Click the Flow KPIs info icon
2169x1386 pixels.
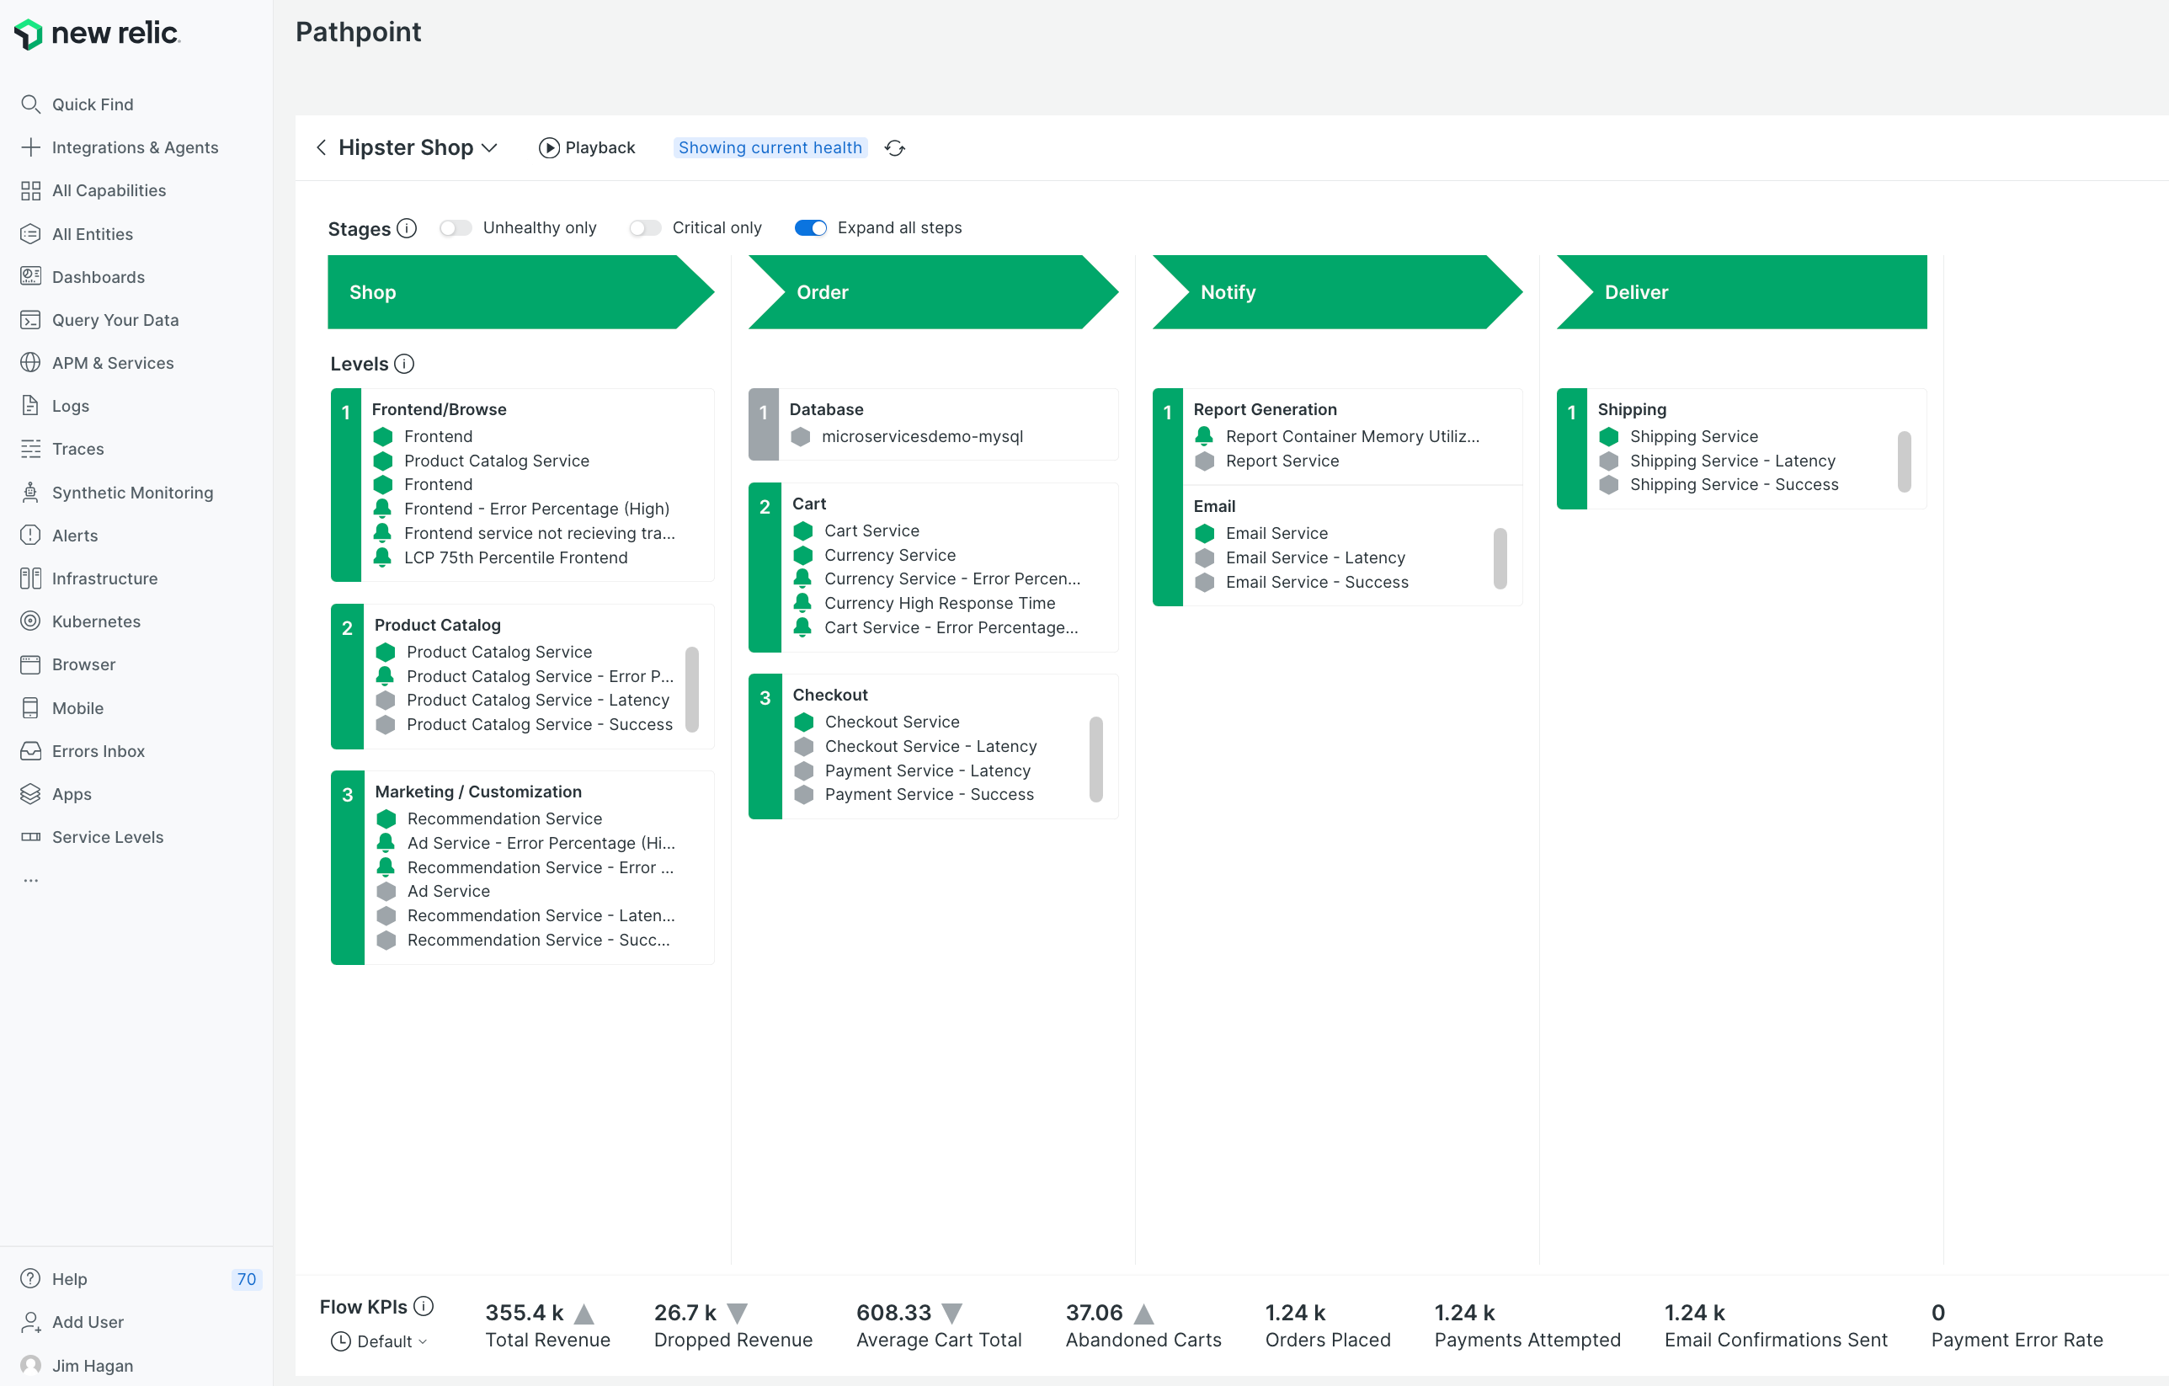424,1306
